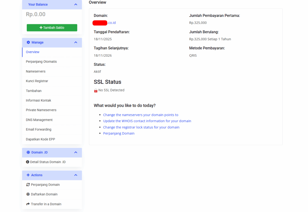Collapse the Your Balance panel
The height and width of the screenshot is (212, 308).
click(x=75, y=4)
